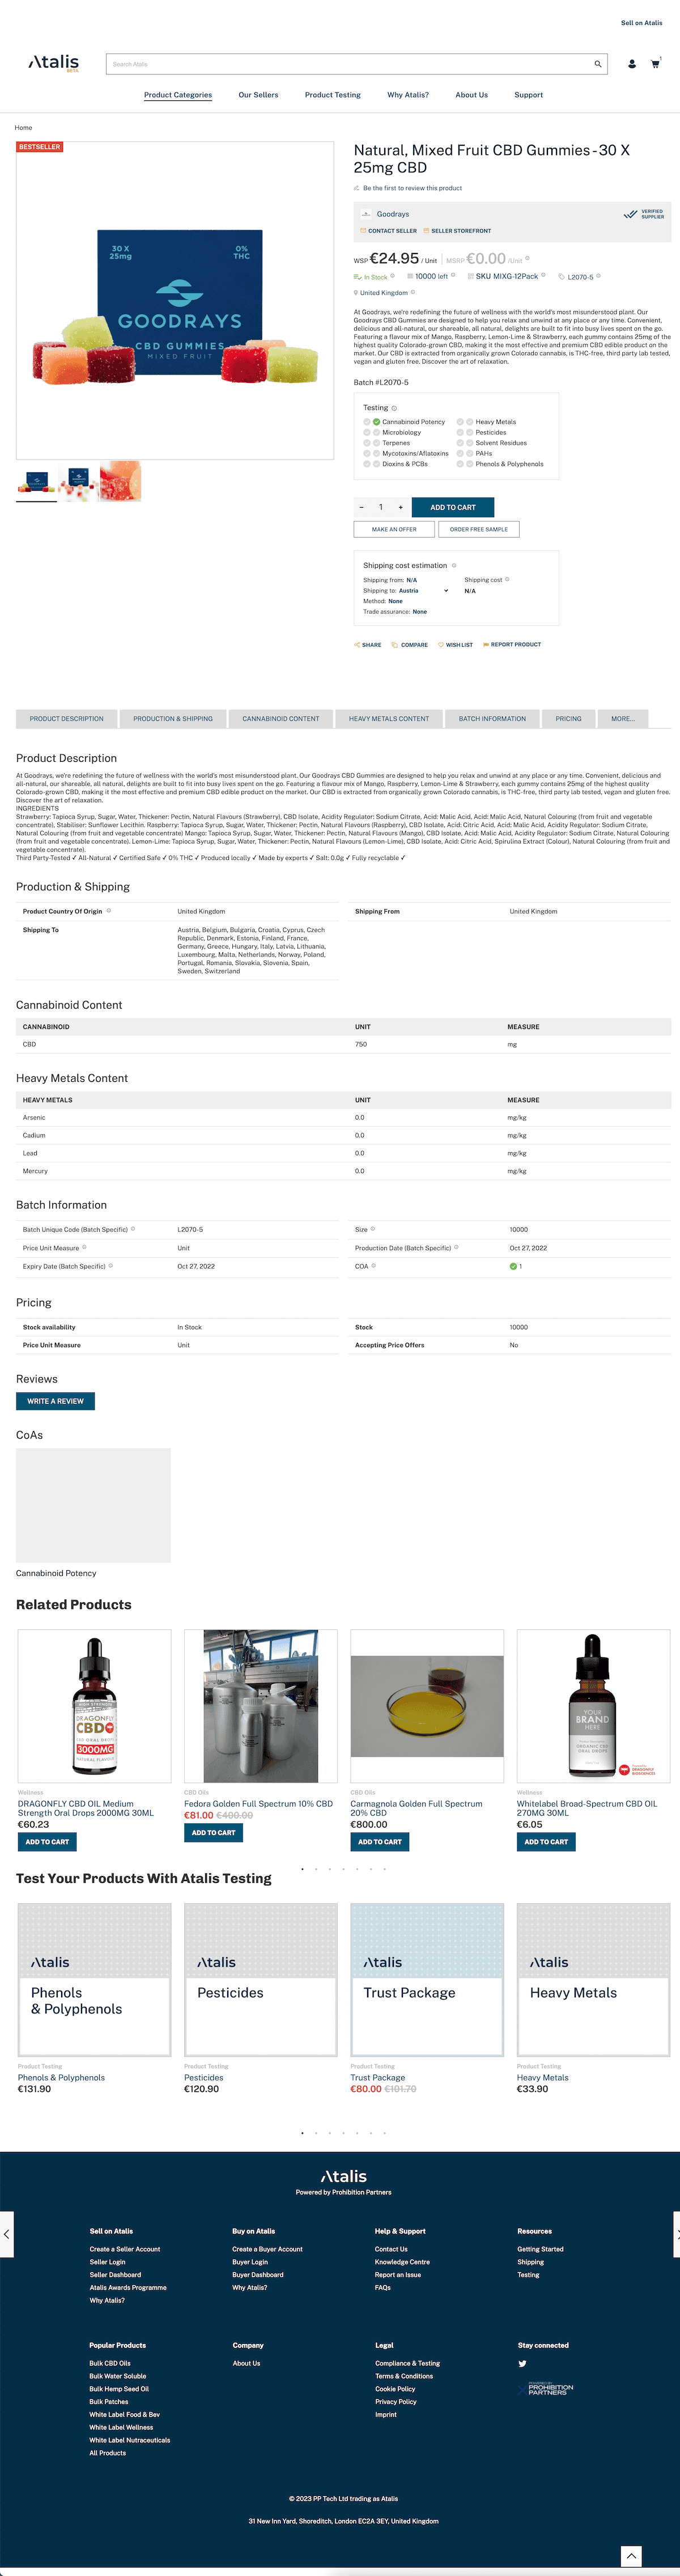
Task: Click the back-to-top arrow button
Action: click(631, 2555)
